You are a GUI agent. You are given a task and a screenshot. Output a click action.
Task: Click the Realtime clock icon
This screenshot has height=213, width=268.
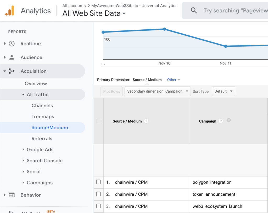click(x=12, y=44)
